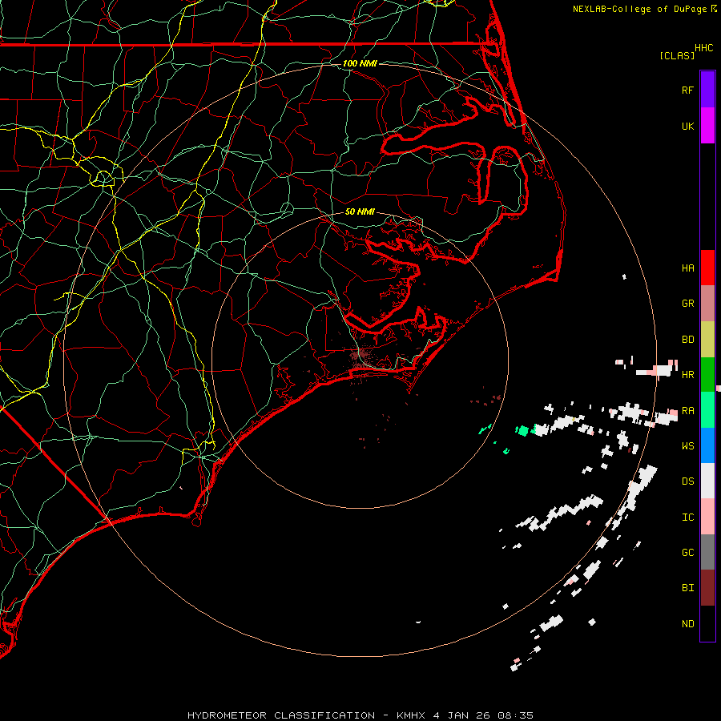
Task: Click the UK magenta legend swatch
Action: [x=707, y=126]
